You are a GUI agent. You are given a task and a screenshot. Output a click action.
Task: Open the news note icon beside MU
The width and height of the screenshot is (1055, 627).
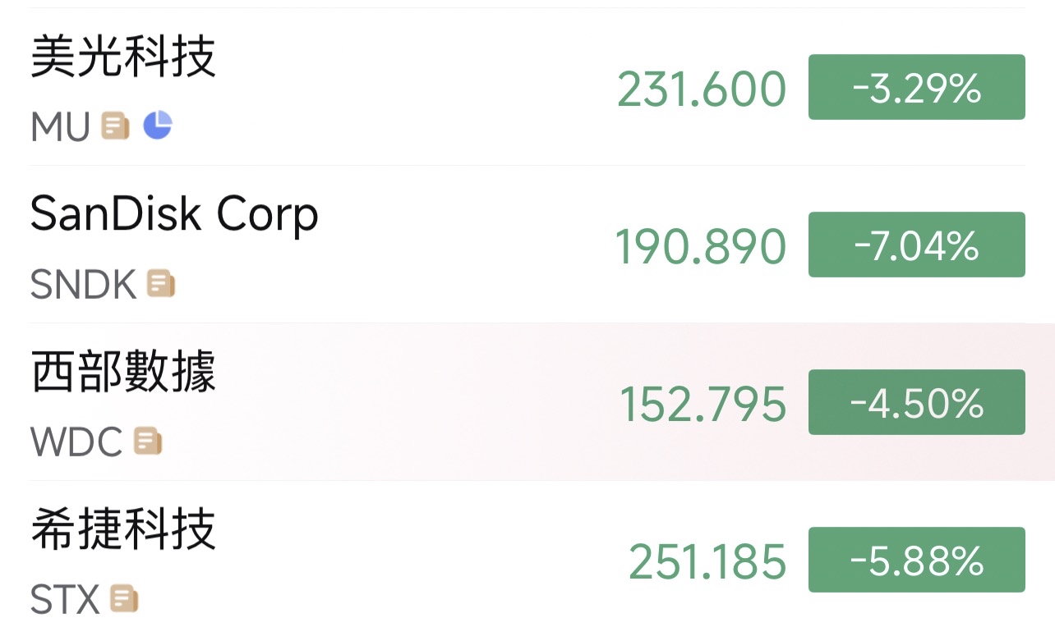click(115, 126)
